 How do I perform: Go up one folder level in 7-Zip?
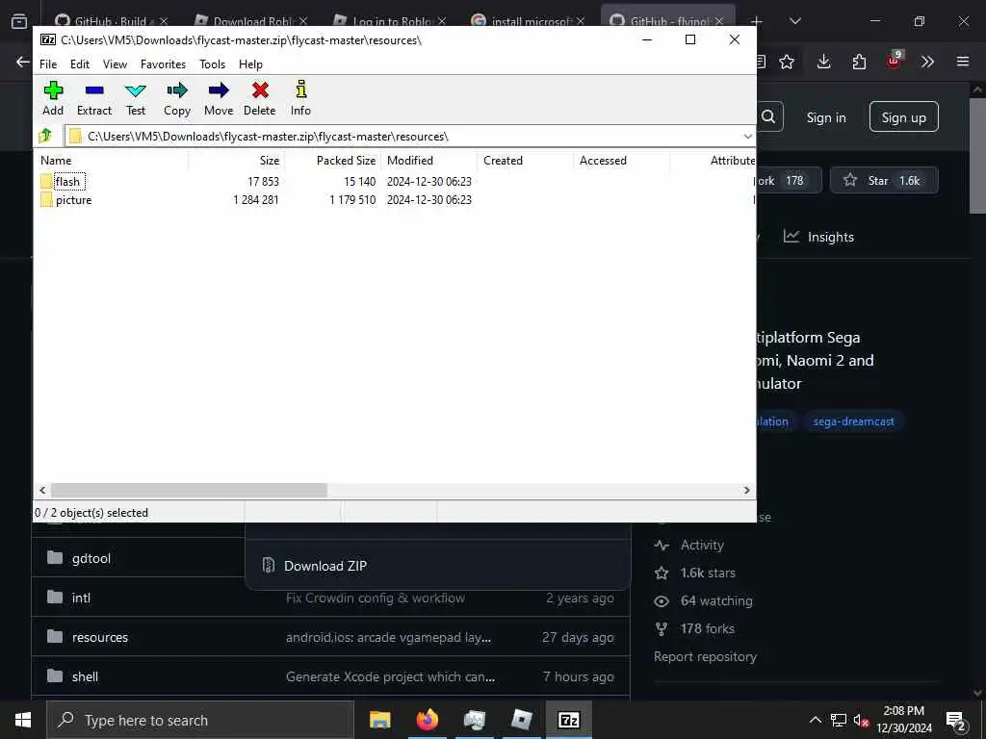pyautogui.click(x=46, y=136)
